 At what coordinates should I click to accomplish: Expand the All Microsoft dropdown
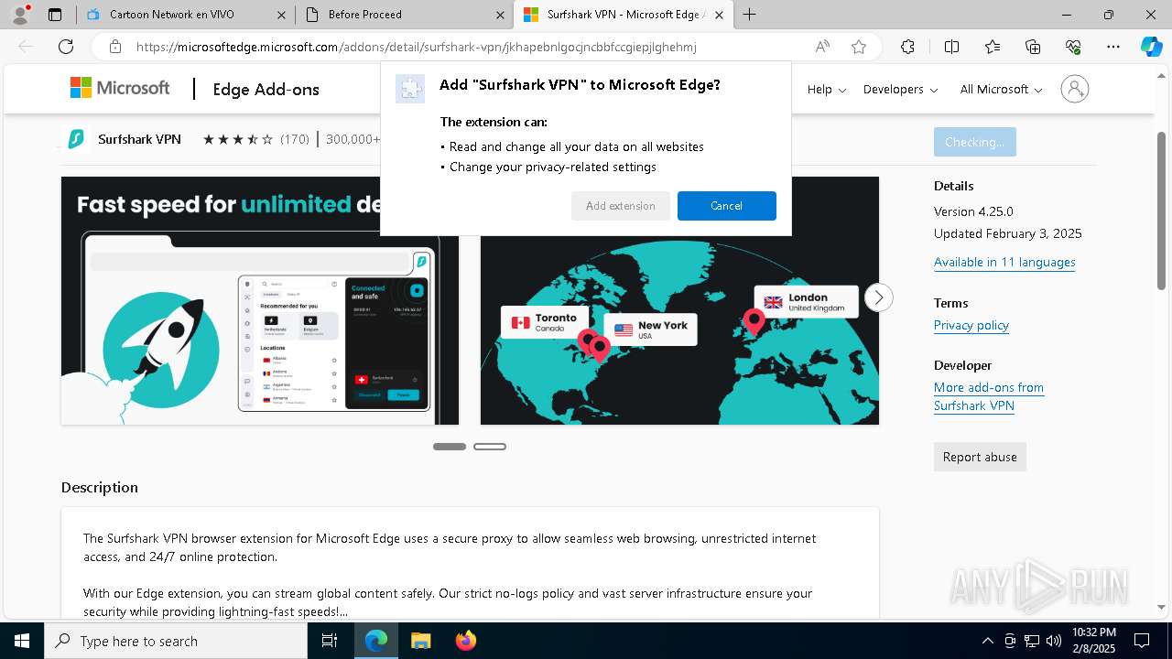click(x=1001, y=89)
